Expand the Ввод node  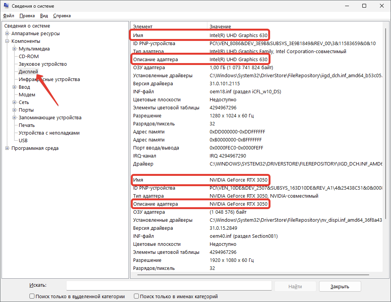pyautogui.click(x=15, y=87)
